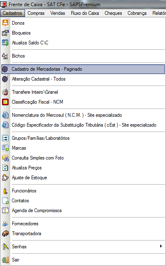166x266 pixels.
Task: Click the Funcionários icon
Action: 5,191
